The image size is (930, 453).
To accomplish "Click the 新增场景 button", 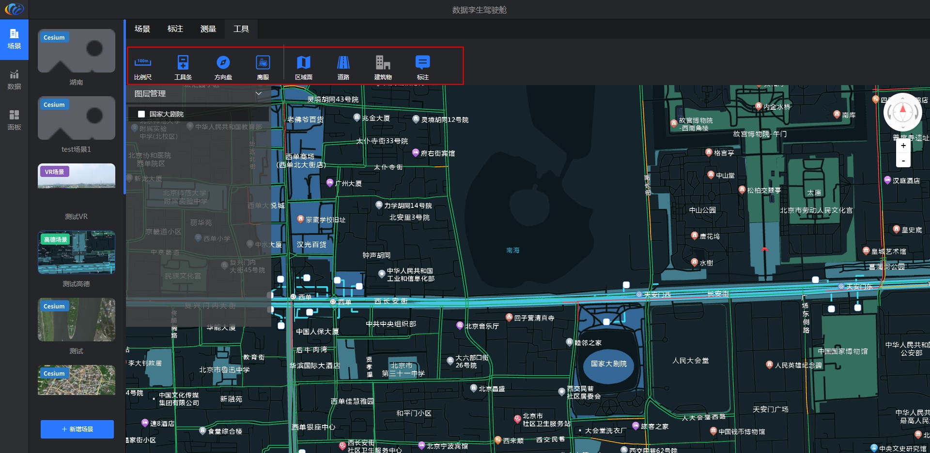I will click(x=77, y=429).
